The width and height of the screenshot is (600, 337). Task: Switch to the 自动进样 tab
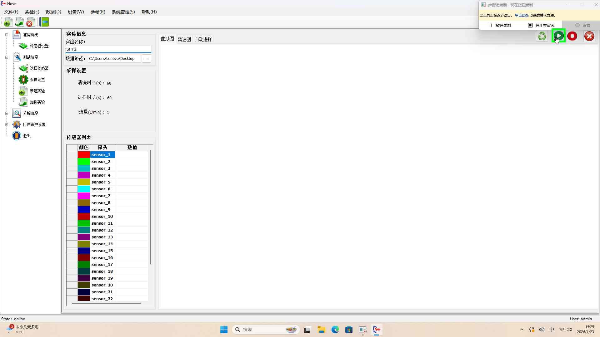[203, 39]
